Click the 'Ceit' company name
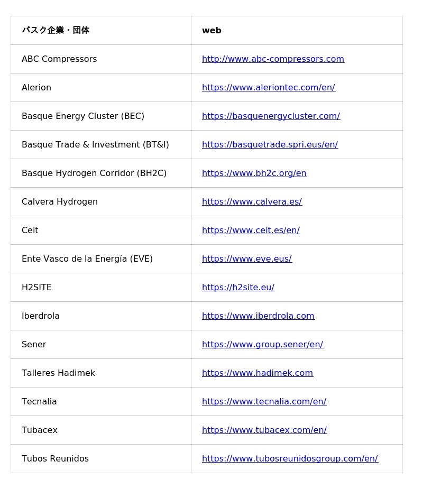Screen dimensions: 423x489 (x=30, y=230)
